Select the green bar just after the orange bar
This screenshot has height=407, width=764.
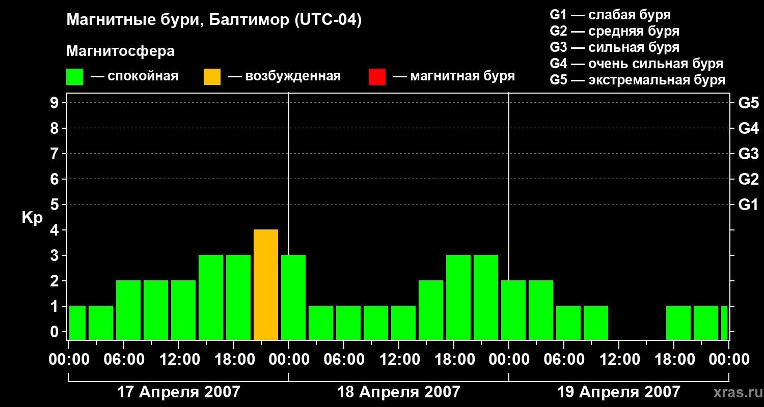click(293, 298)
